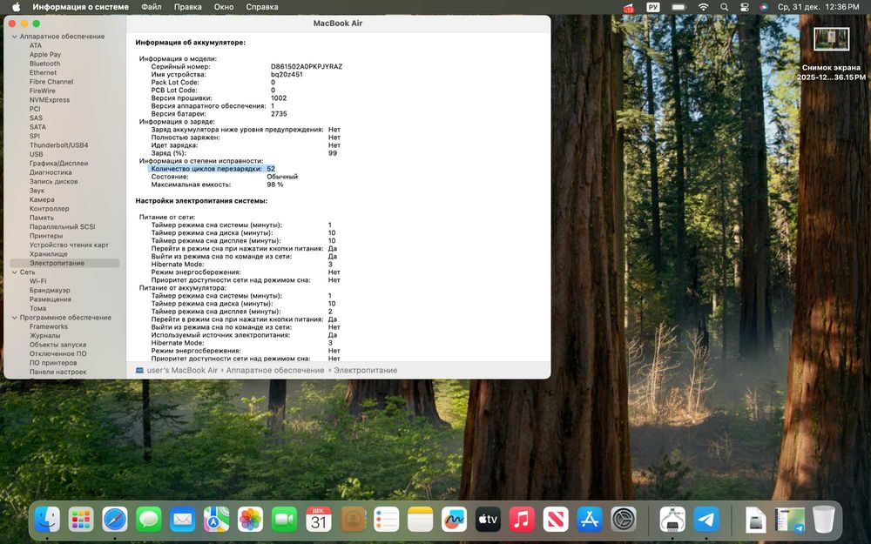
Task: Activate Siri from the menu bar
Action: (765, 7)
